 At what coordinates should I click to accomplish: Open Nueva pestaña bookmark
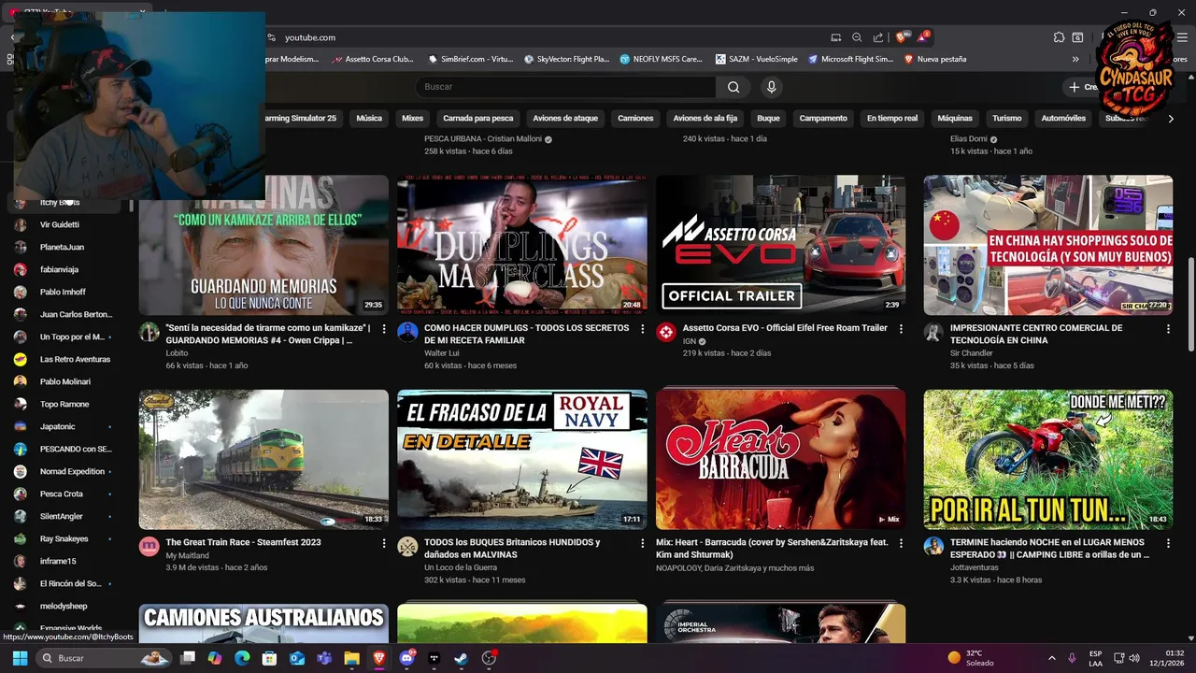pyautogui.click(x=935, y=59)
